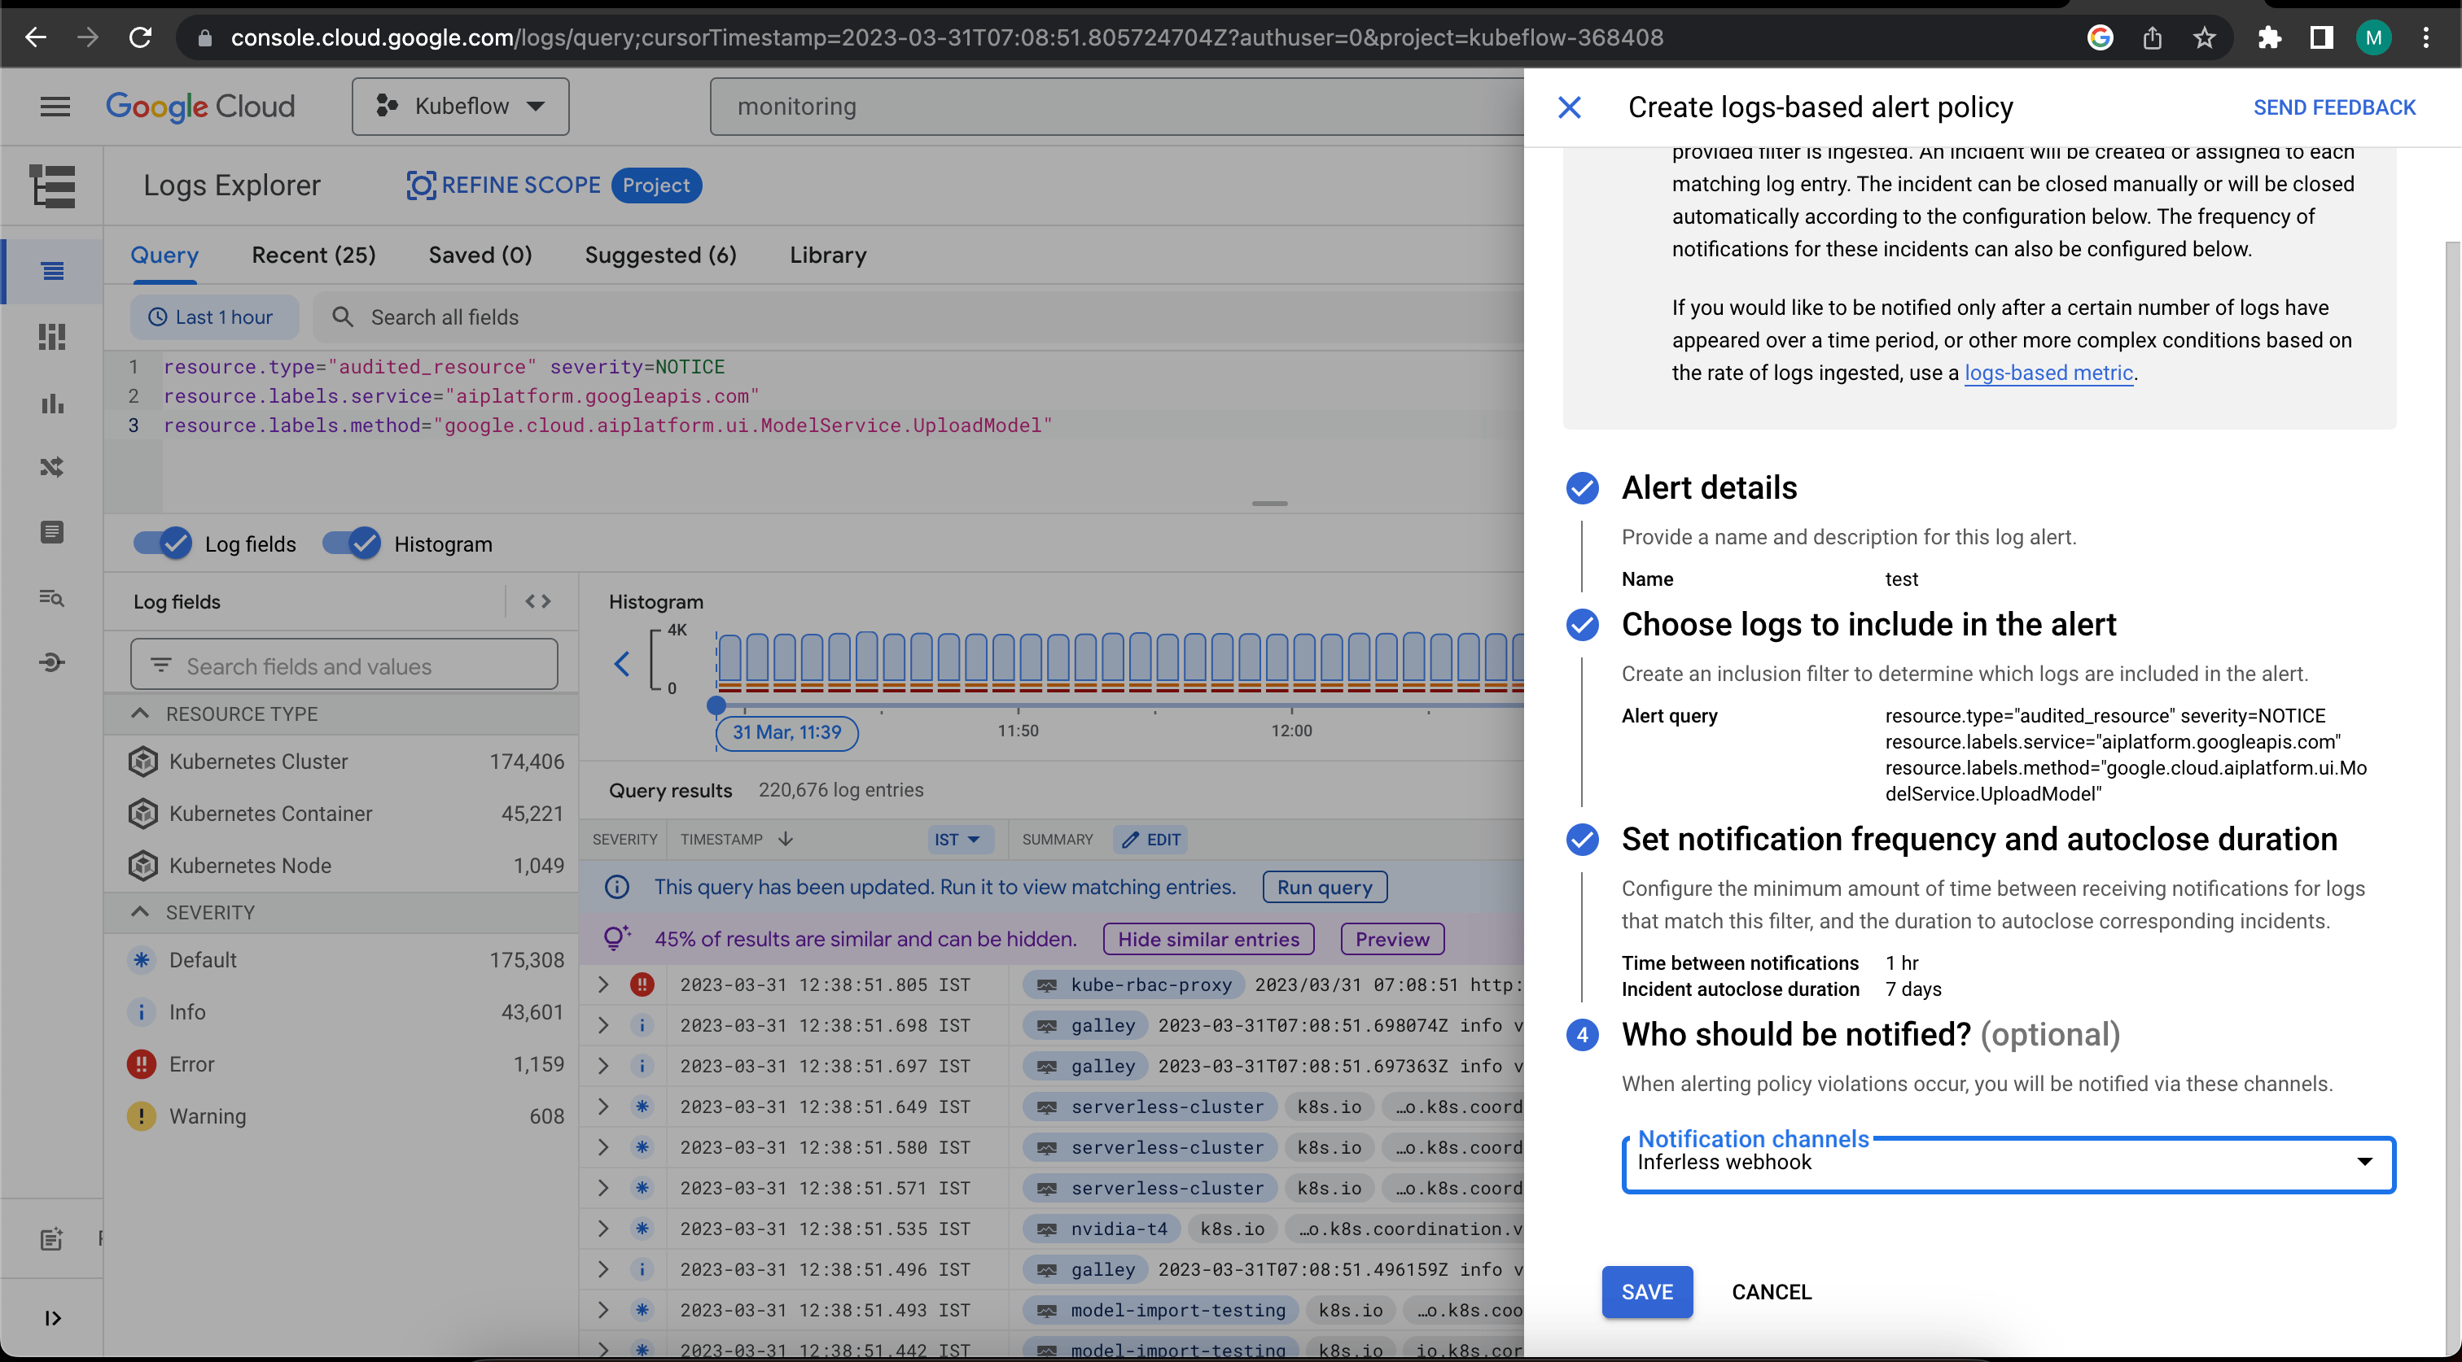Screen dimensions: 2462x1362
Task: Click the Chrome extensions puzzle icon
Action: [x=2269, y=37]
